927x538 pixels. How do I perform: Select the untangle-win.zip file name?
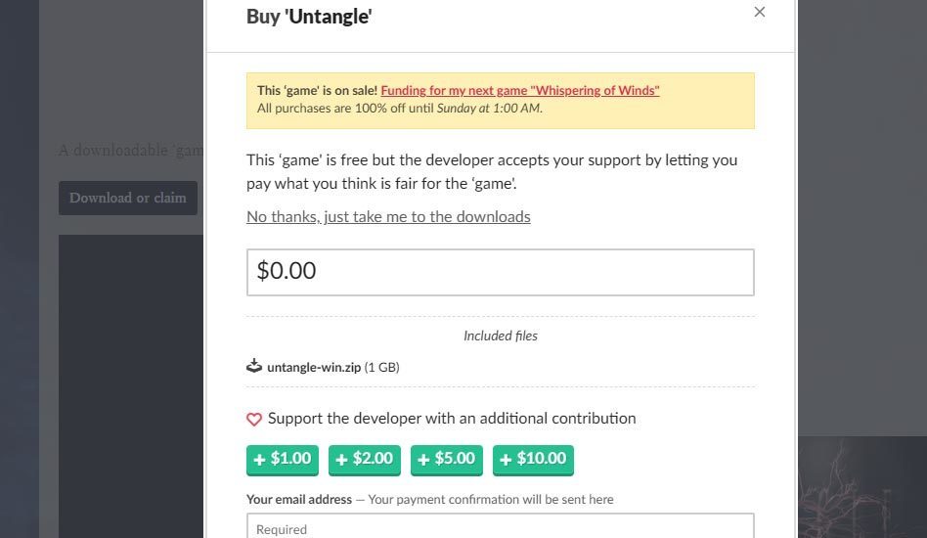point(314,367)
